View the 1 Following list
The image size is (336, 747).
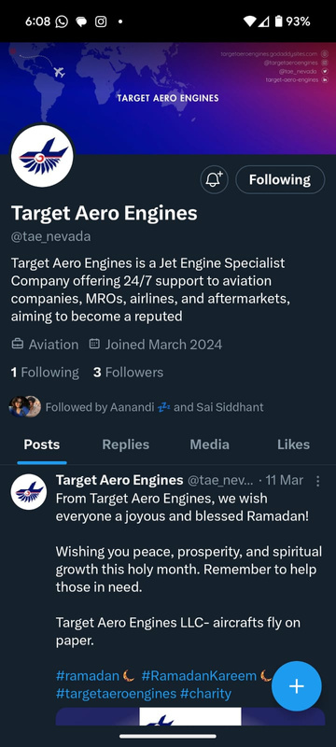(45, 372)
